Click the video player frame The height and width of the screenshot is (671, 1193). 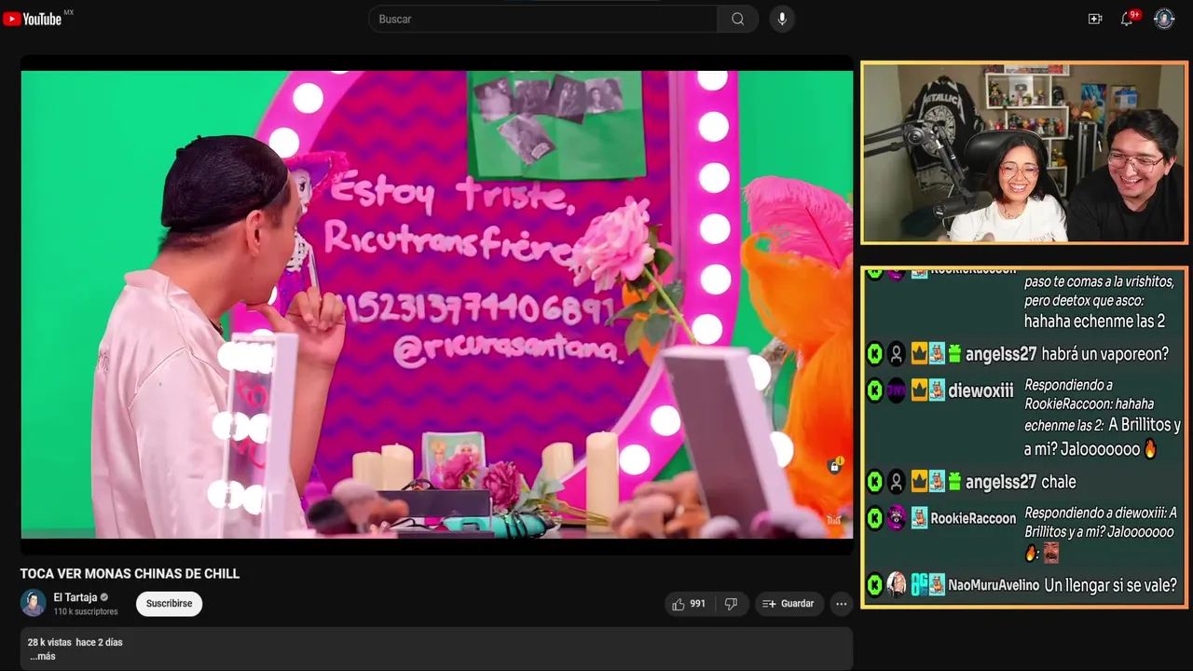tap(437, 305)
